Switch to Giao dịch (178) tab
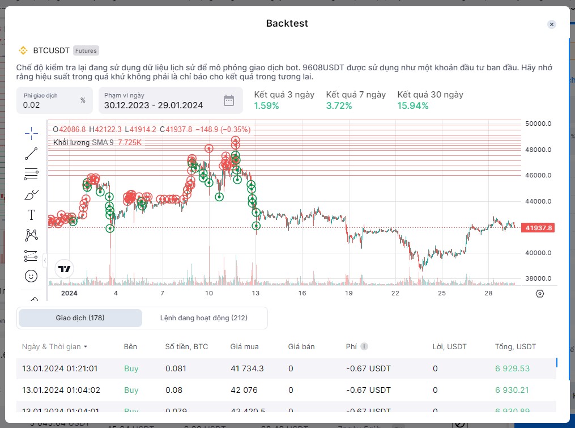The image size is (575, 428). pyautogui.click(x=80, y=318)
